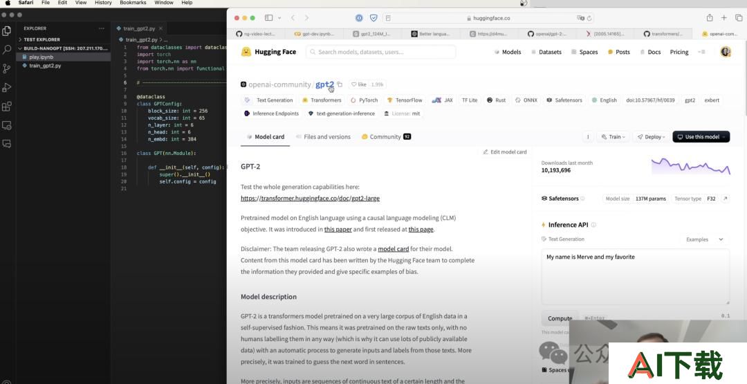Like the gpt2 model
The image size is (747, 384).
coord(359,85)
